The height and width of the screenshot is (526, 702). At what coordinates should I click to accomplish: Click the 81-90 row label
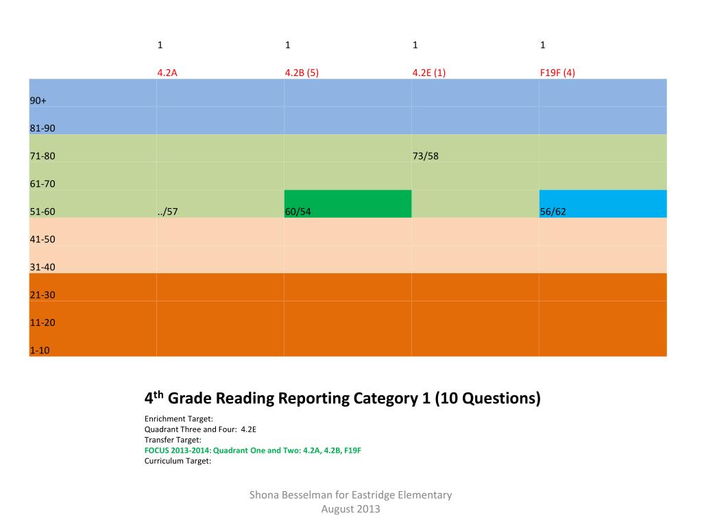[x=43, y=128]
